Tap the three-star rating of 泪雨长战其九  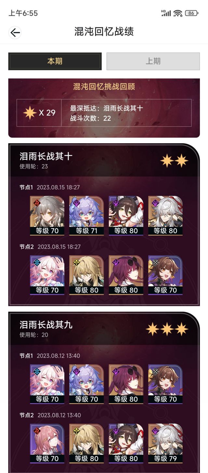pyautogui.click(x=167, y=329)
